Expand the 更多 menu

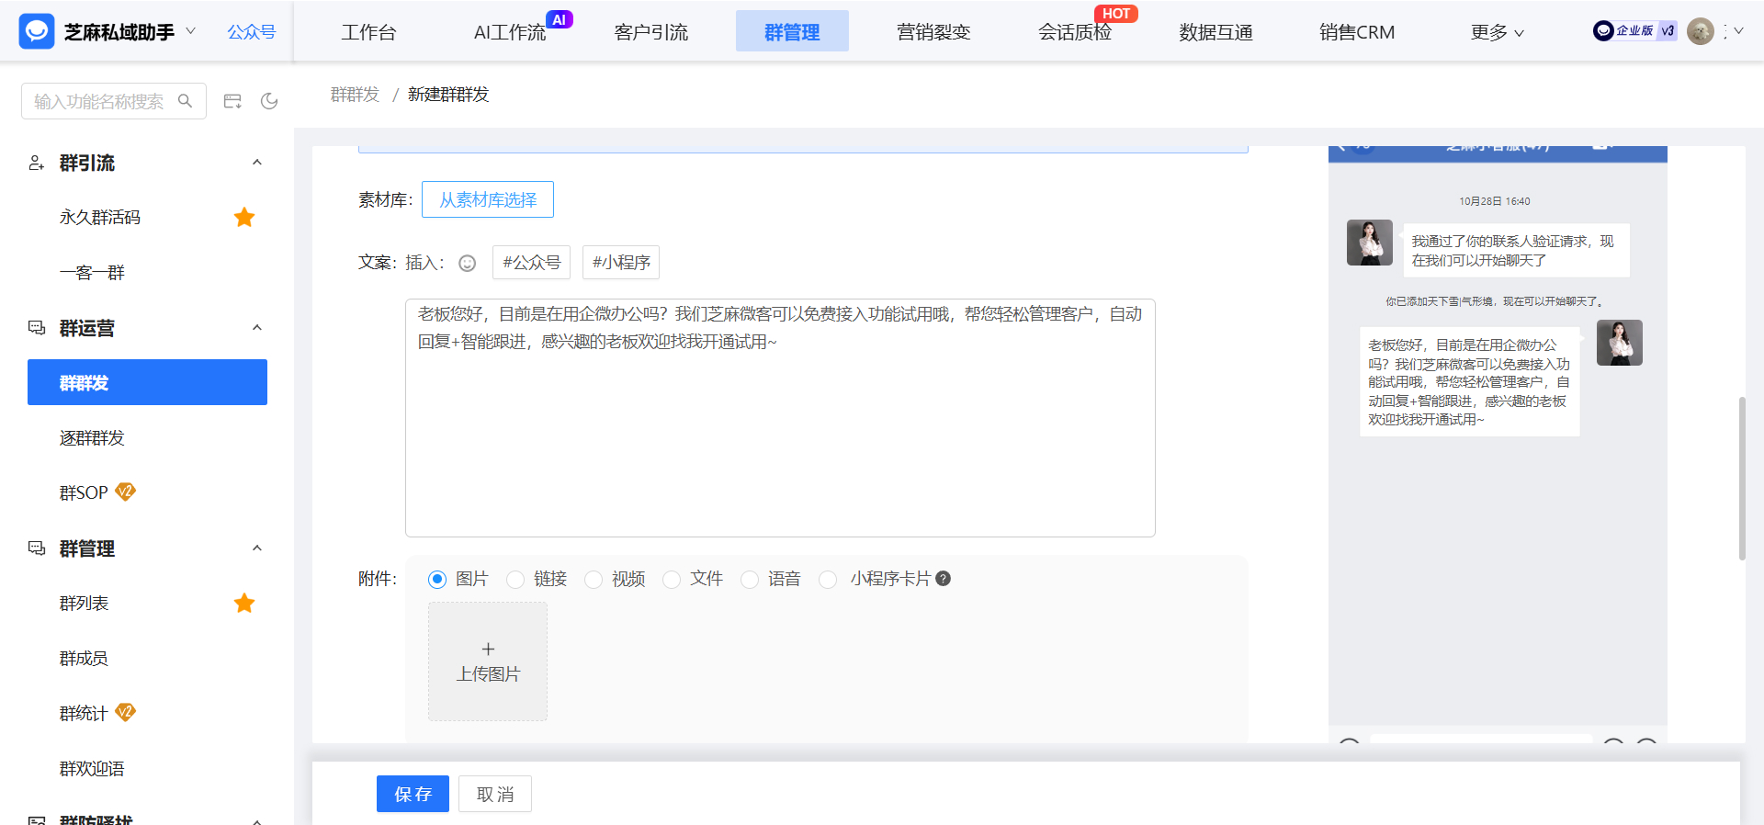tap(1498, 32)
